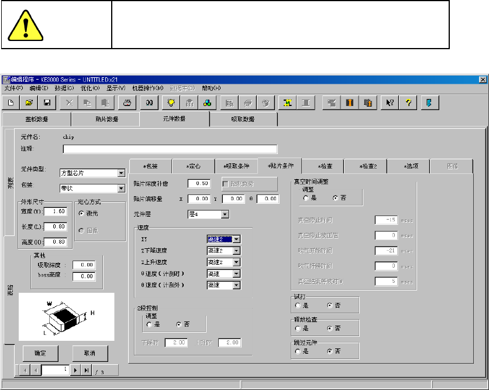
Task: Select 是 under 释放检查
Action: [298, 329]
